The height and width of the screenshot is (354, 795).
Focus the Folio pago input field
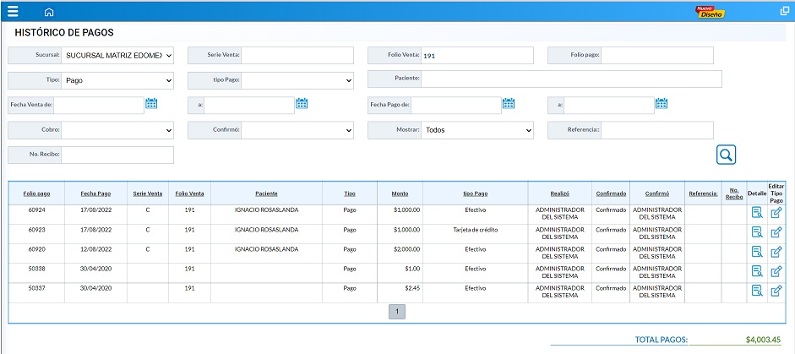657,55
